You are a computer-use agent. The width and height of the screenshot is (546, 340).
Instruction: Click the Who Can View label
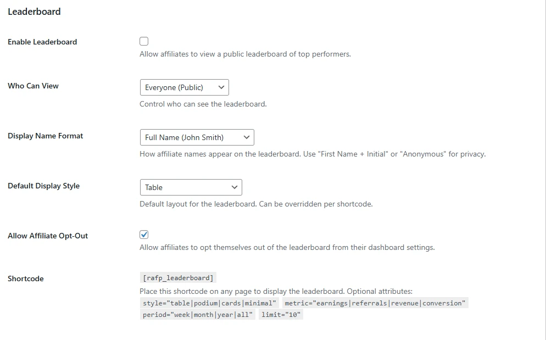(33, 86)
